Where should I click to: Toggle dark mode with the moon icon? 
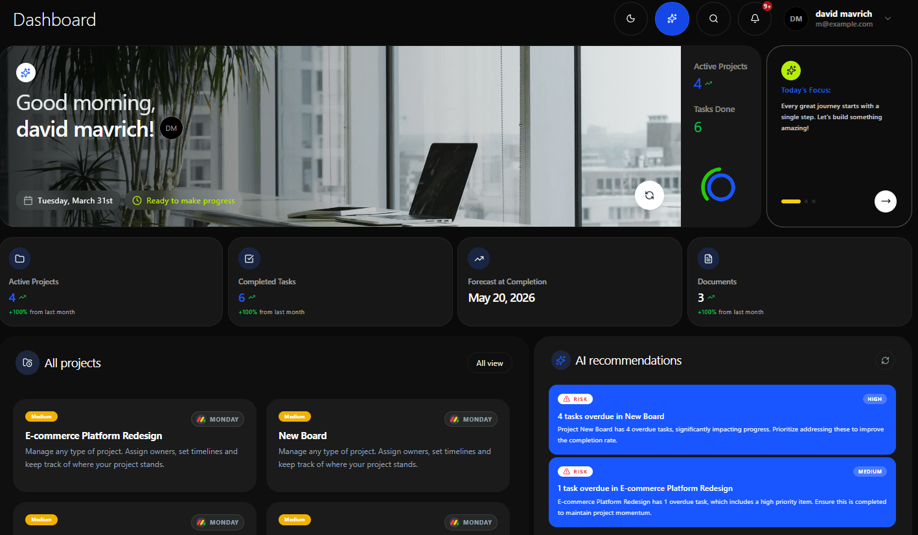[x=630, y=19]
